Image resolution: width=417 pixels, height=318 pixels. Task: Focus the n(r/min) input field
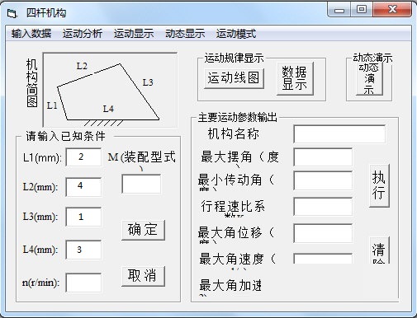[x=83, y=283]
